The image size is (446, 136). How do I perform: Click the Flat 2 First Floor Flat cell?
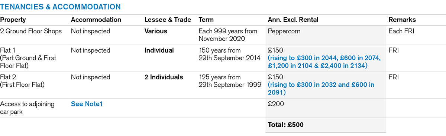coord(22,81)
